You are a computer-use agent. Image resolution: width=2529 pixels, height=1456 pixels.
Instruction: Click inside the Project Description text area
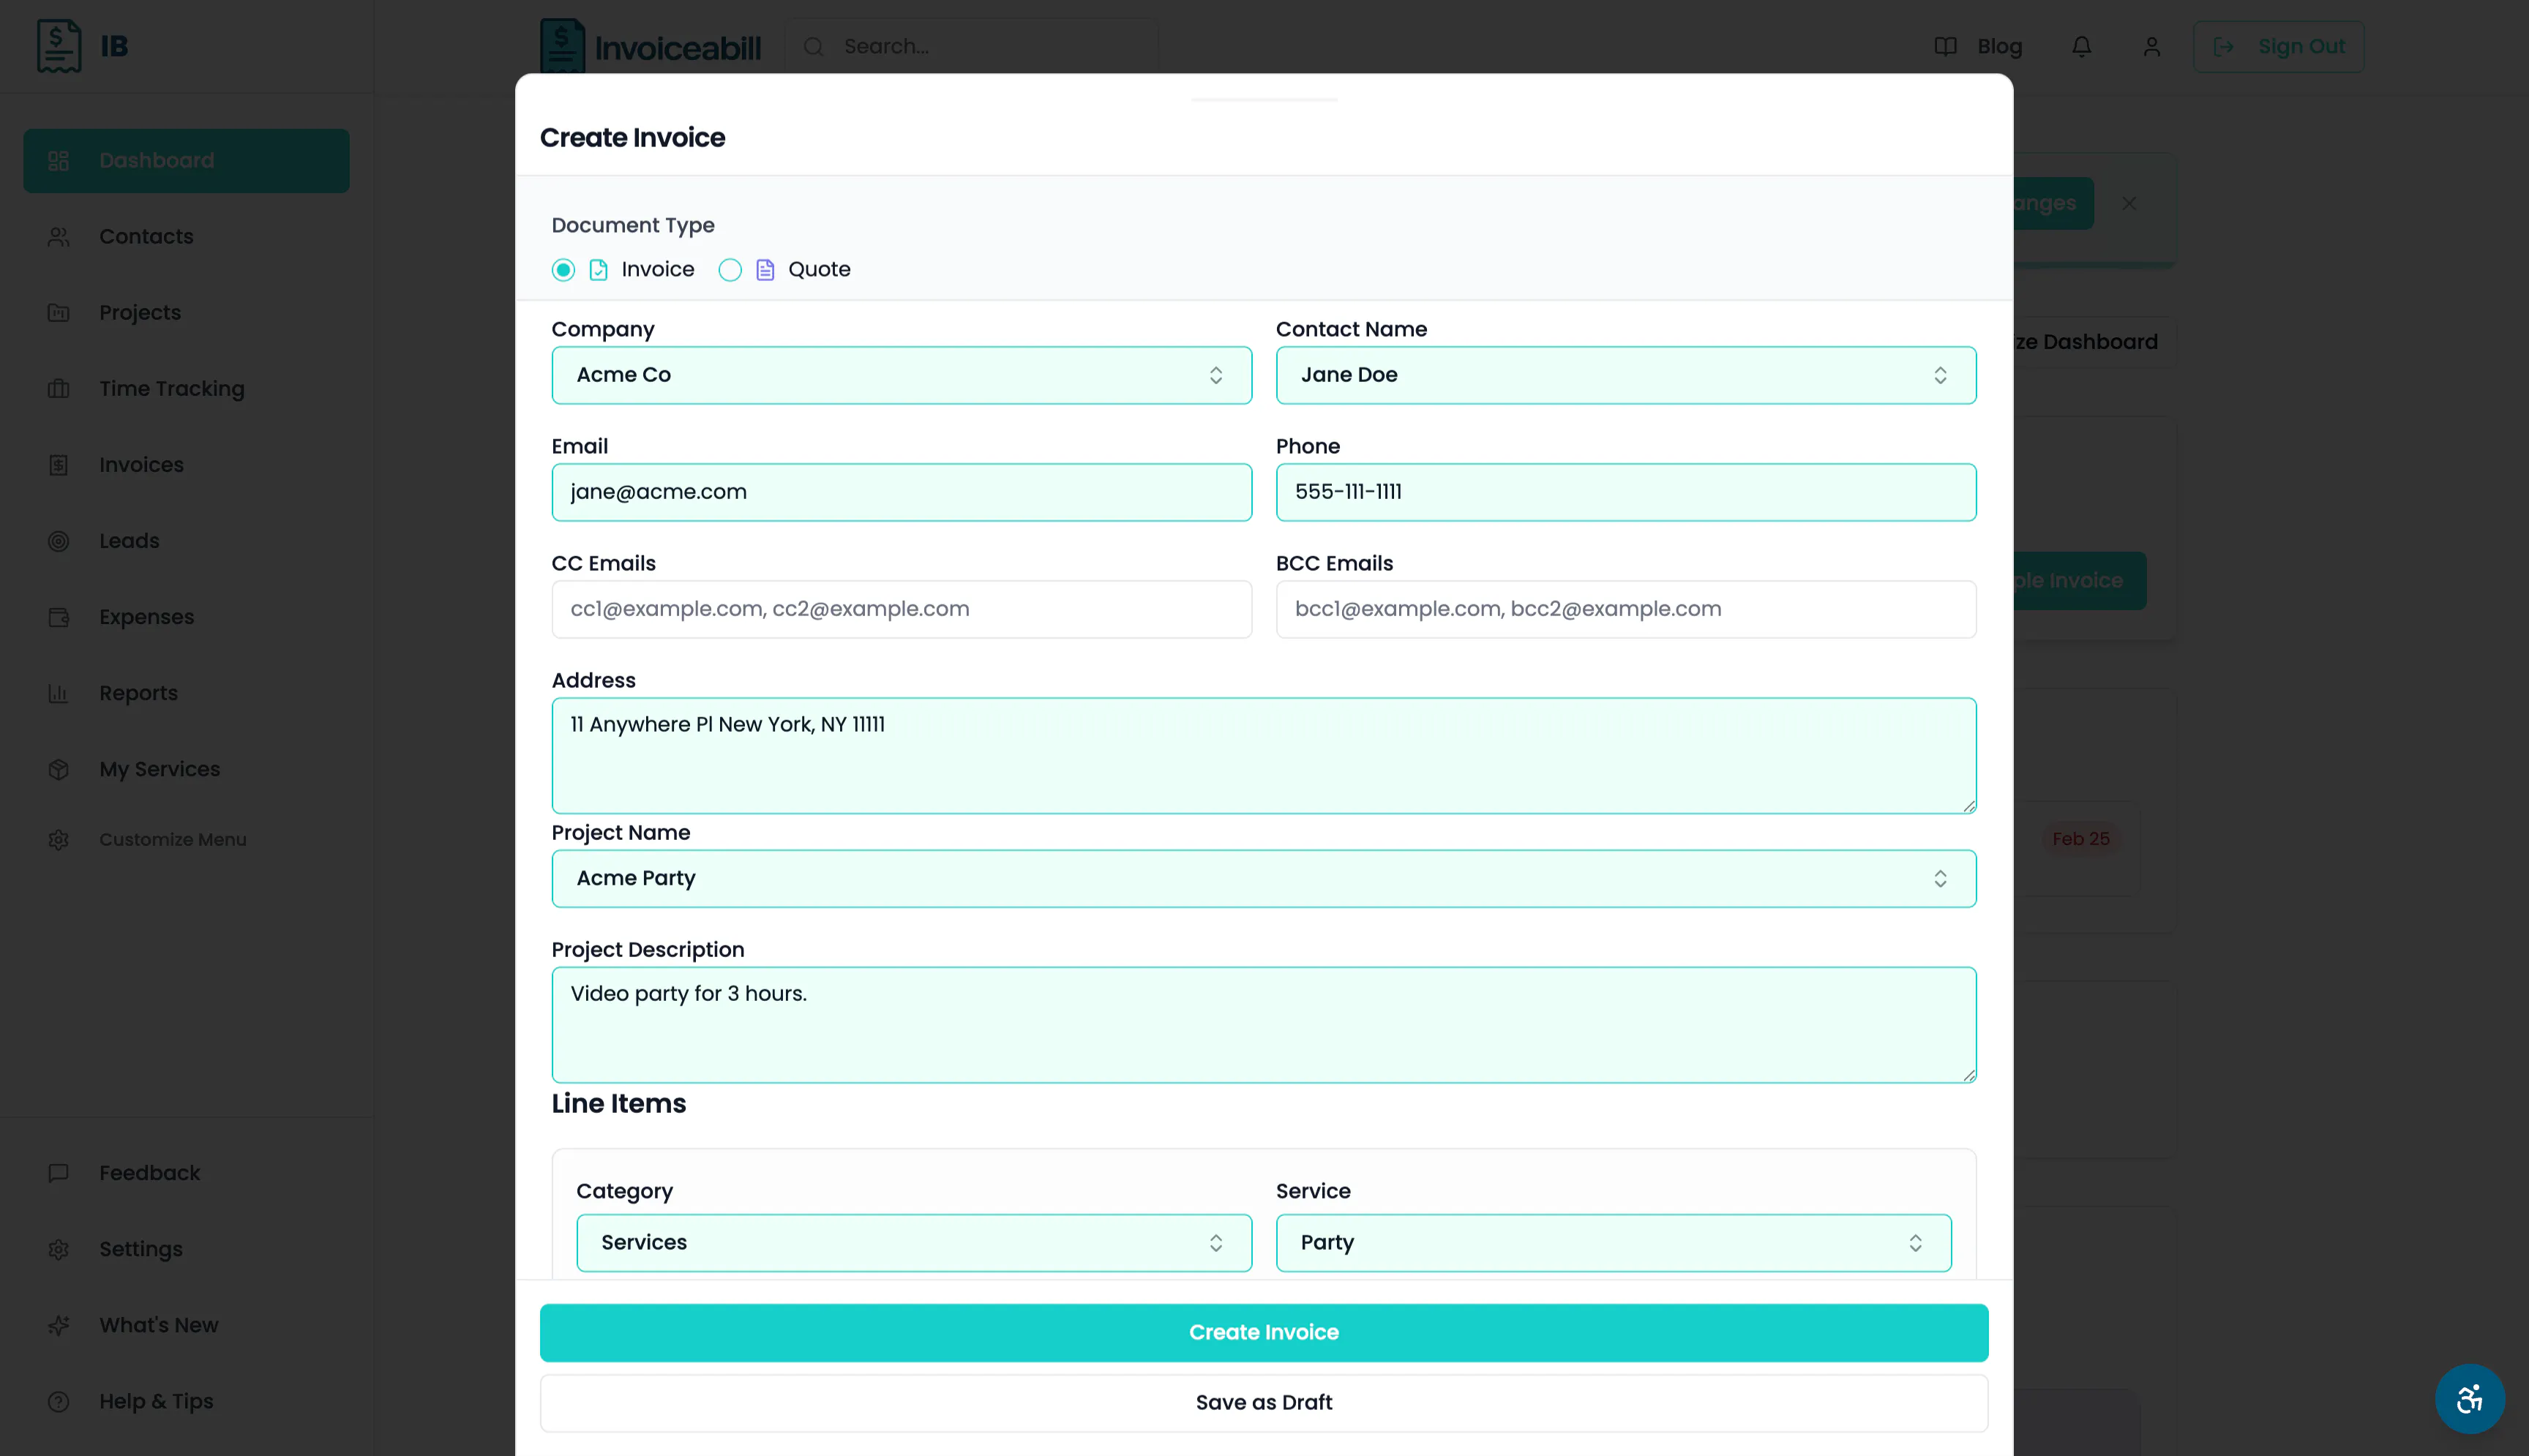click(1264, 1025)
